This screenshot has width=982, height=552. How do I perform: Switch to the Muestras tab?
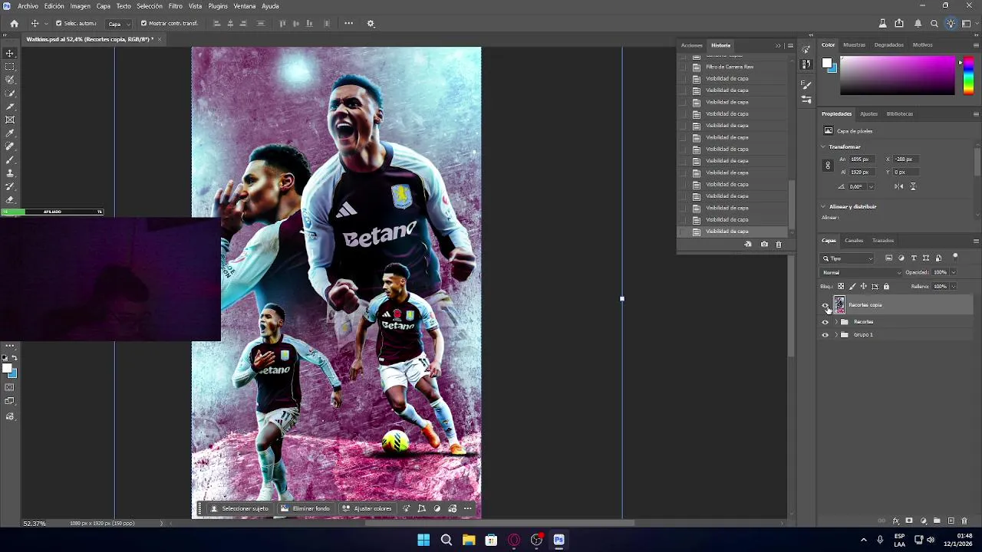(x=854, y=45)
